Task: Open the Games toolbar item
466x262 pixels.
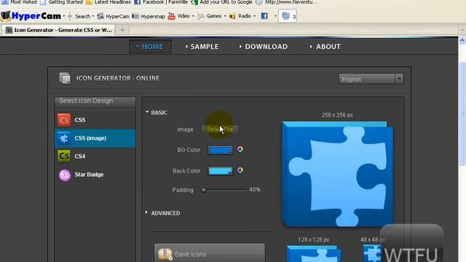Action: [210, 16]
